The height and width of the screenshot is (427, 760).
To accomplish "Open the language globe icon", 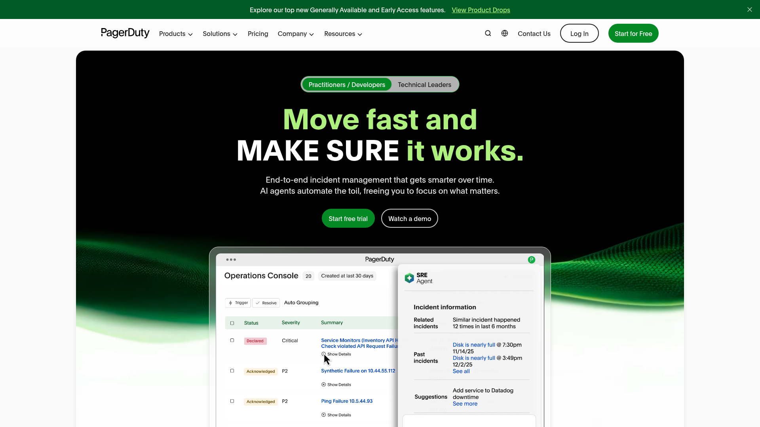I will tap(505, 34).
